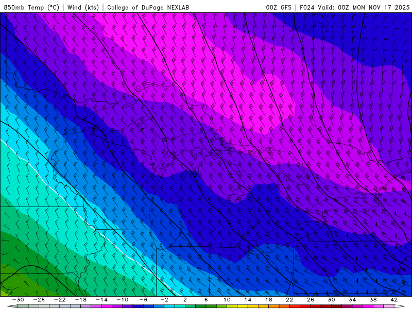
Task: Click the -30 legend tick label
Action: point(18,300)
